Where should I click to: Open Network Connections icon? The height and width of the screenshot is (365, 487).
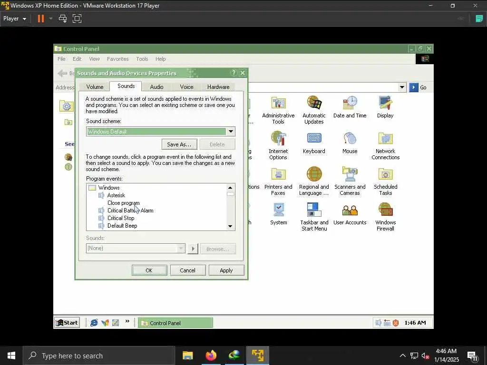pyautogui.click(x=385, y=145)
